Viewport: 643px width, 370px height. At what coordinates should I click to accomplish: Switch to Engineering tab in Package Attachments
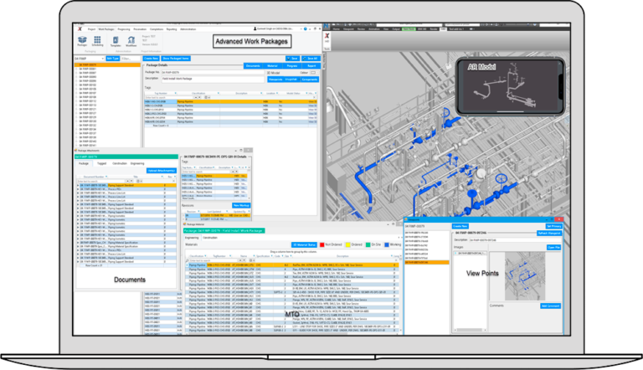(137, 163)
